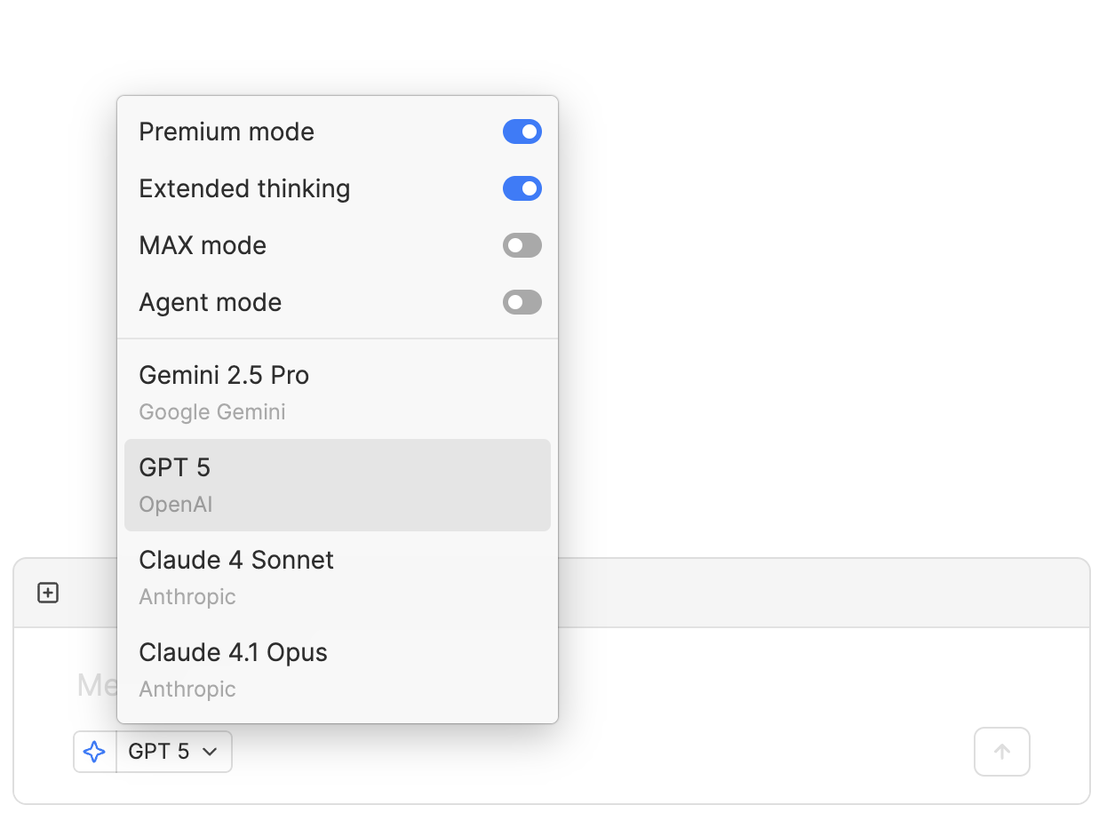Click the Agent mode label
Image resolution: width=1107 pixels, height=821 pixels.
point(211,302)
